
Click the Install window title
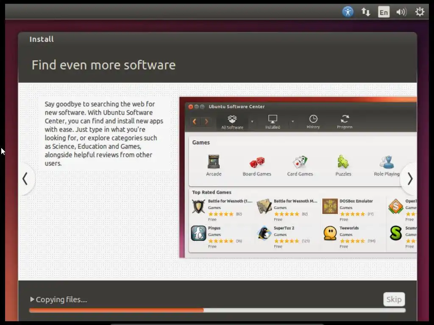pos(42,39)
